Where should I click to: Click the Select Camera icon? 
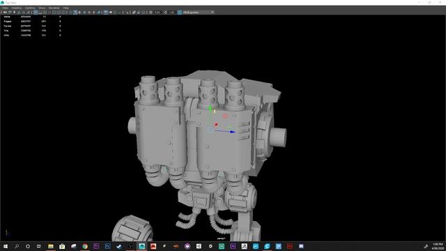tap(5, 13)
